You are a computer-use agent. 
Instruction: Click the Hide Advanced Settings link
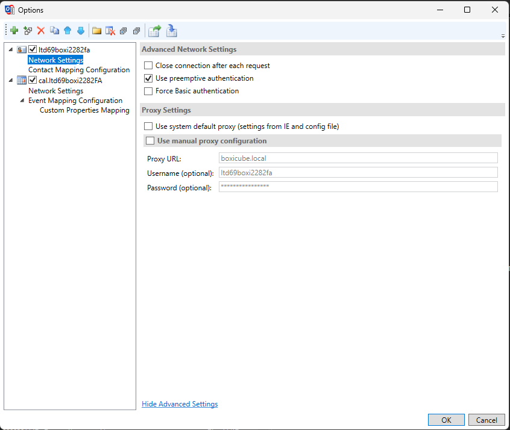(x=180, y=404)
